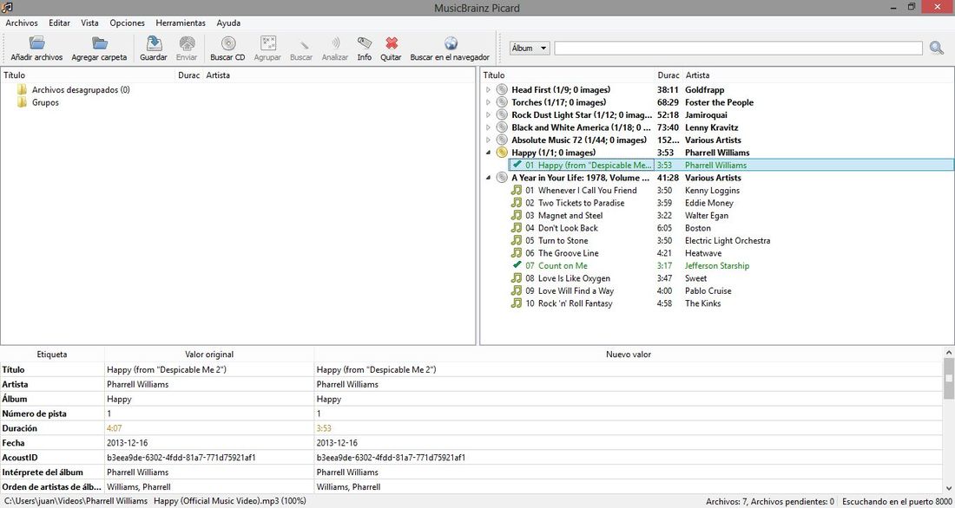Click the note icon for Don't Look Back
955x508 pixels.
(x=517, y=228)
